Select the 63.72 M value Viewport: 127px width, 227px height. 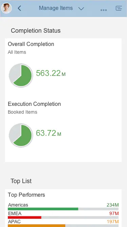[48, 133]
